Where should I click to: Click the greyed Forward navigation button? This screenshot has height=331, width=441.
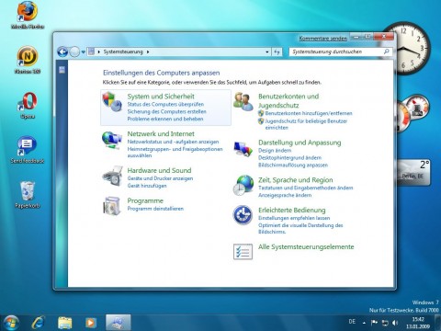[74, 51]
